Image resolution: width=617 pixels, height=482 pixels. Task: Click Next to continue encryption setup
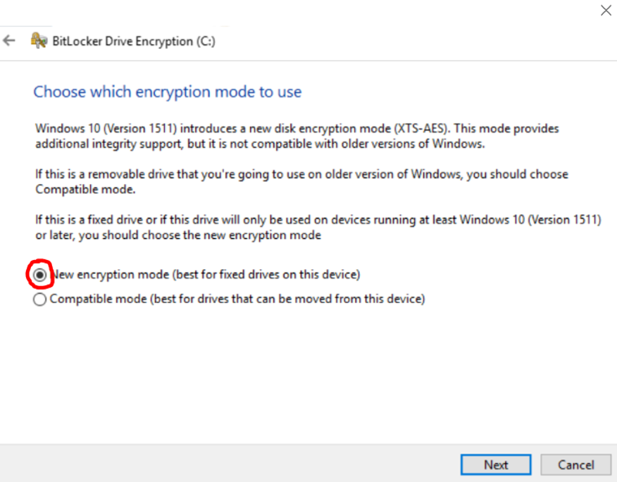point(495,464)
